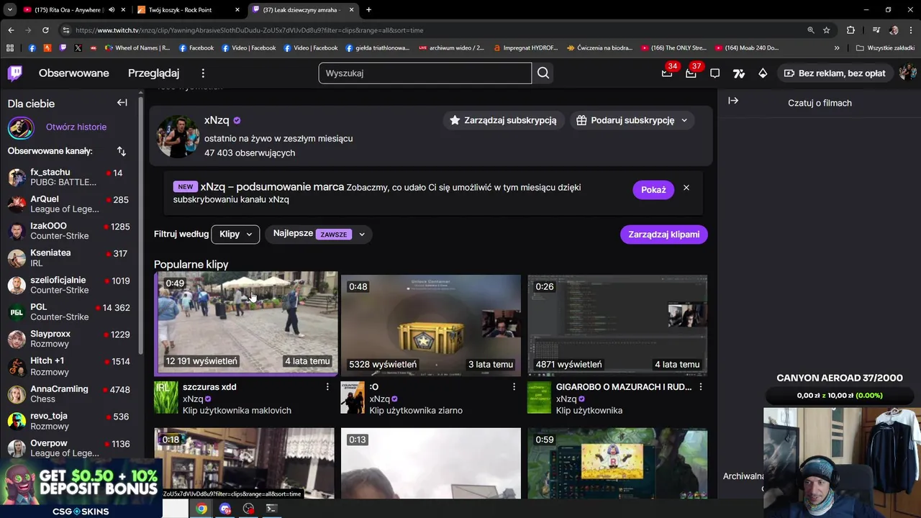Open the stories avatar icon

21,127
